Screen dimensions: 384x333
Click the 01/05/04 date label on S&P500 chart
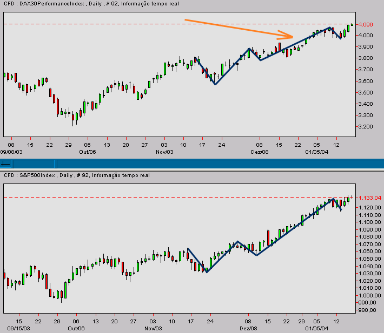tap(316, 328)
